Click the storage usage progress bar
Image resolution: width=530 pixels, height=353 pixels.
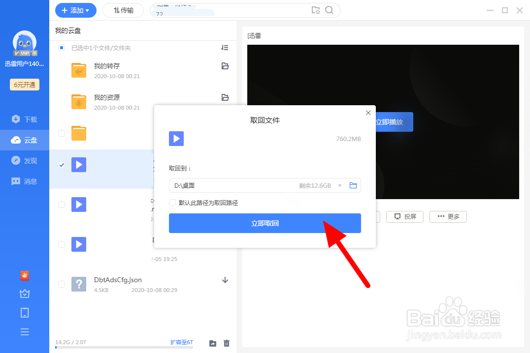coord(124,347)
